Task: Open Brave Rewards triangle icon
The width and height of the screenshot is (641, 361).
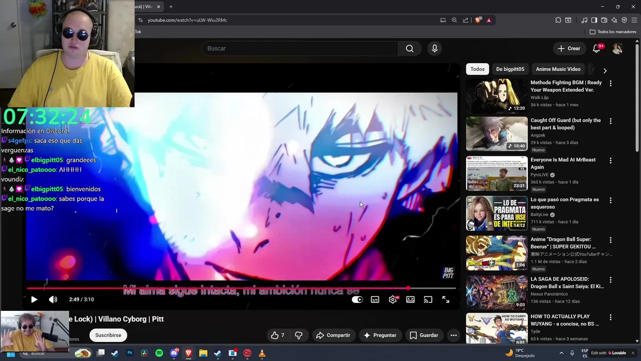Action: click(x=489, y=20)
